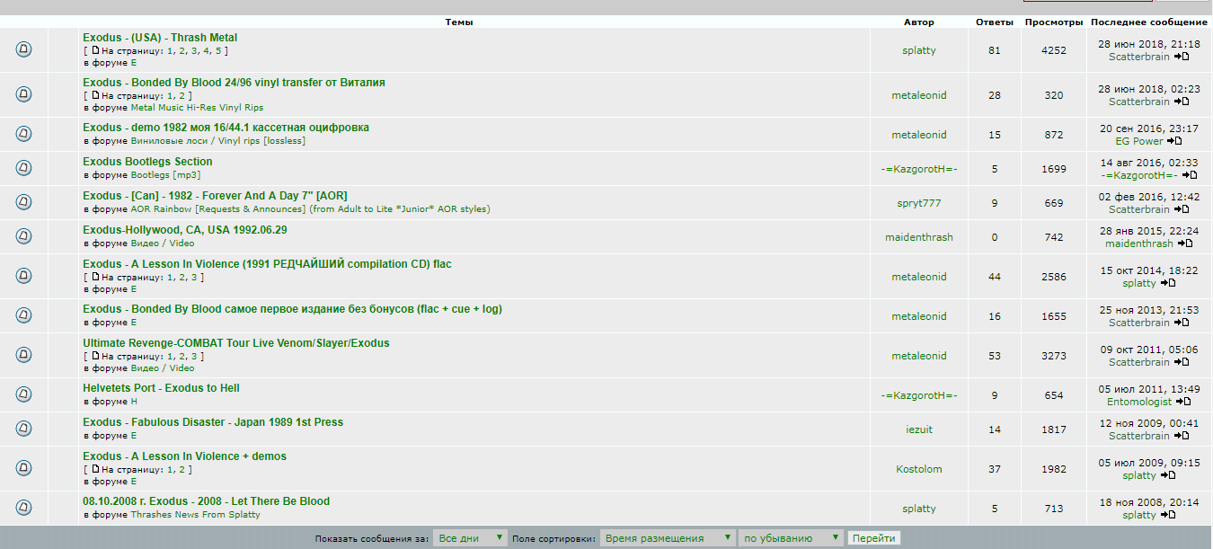Click the Темы column header
The image size is (1213, 549).
pos(459,22)
